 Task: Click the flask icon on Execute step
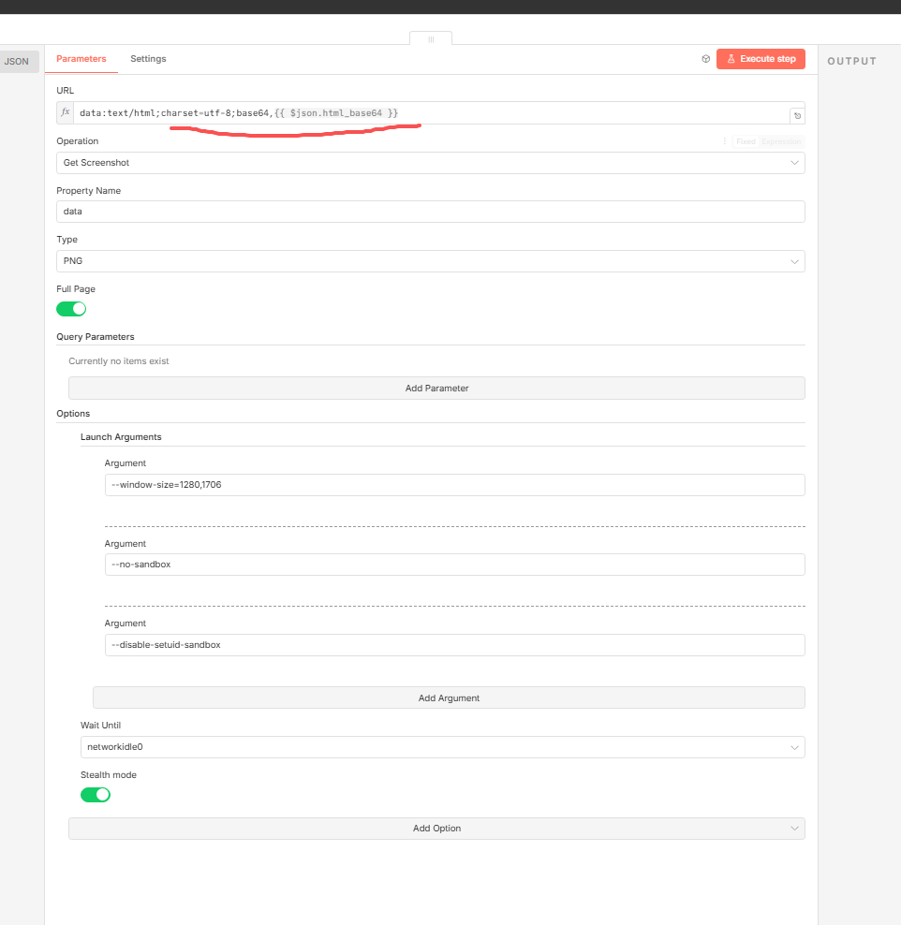click(731, 59)
